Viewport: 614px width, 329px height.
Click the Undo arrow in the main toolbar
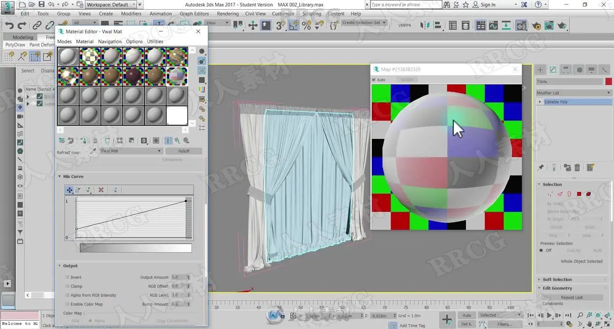coord(9,26)
